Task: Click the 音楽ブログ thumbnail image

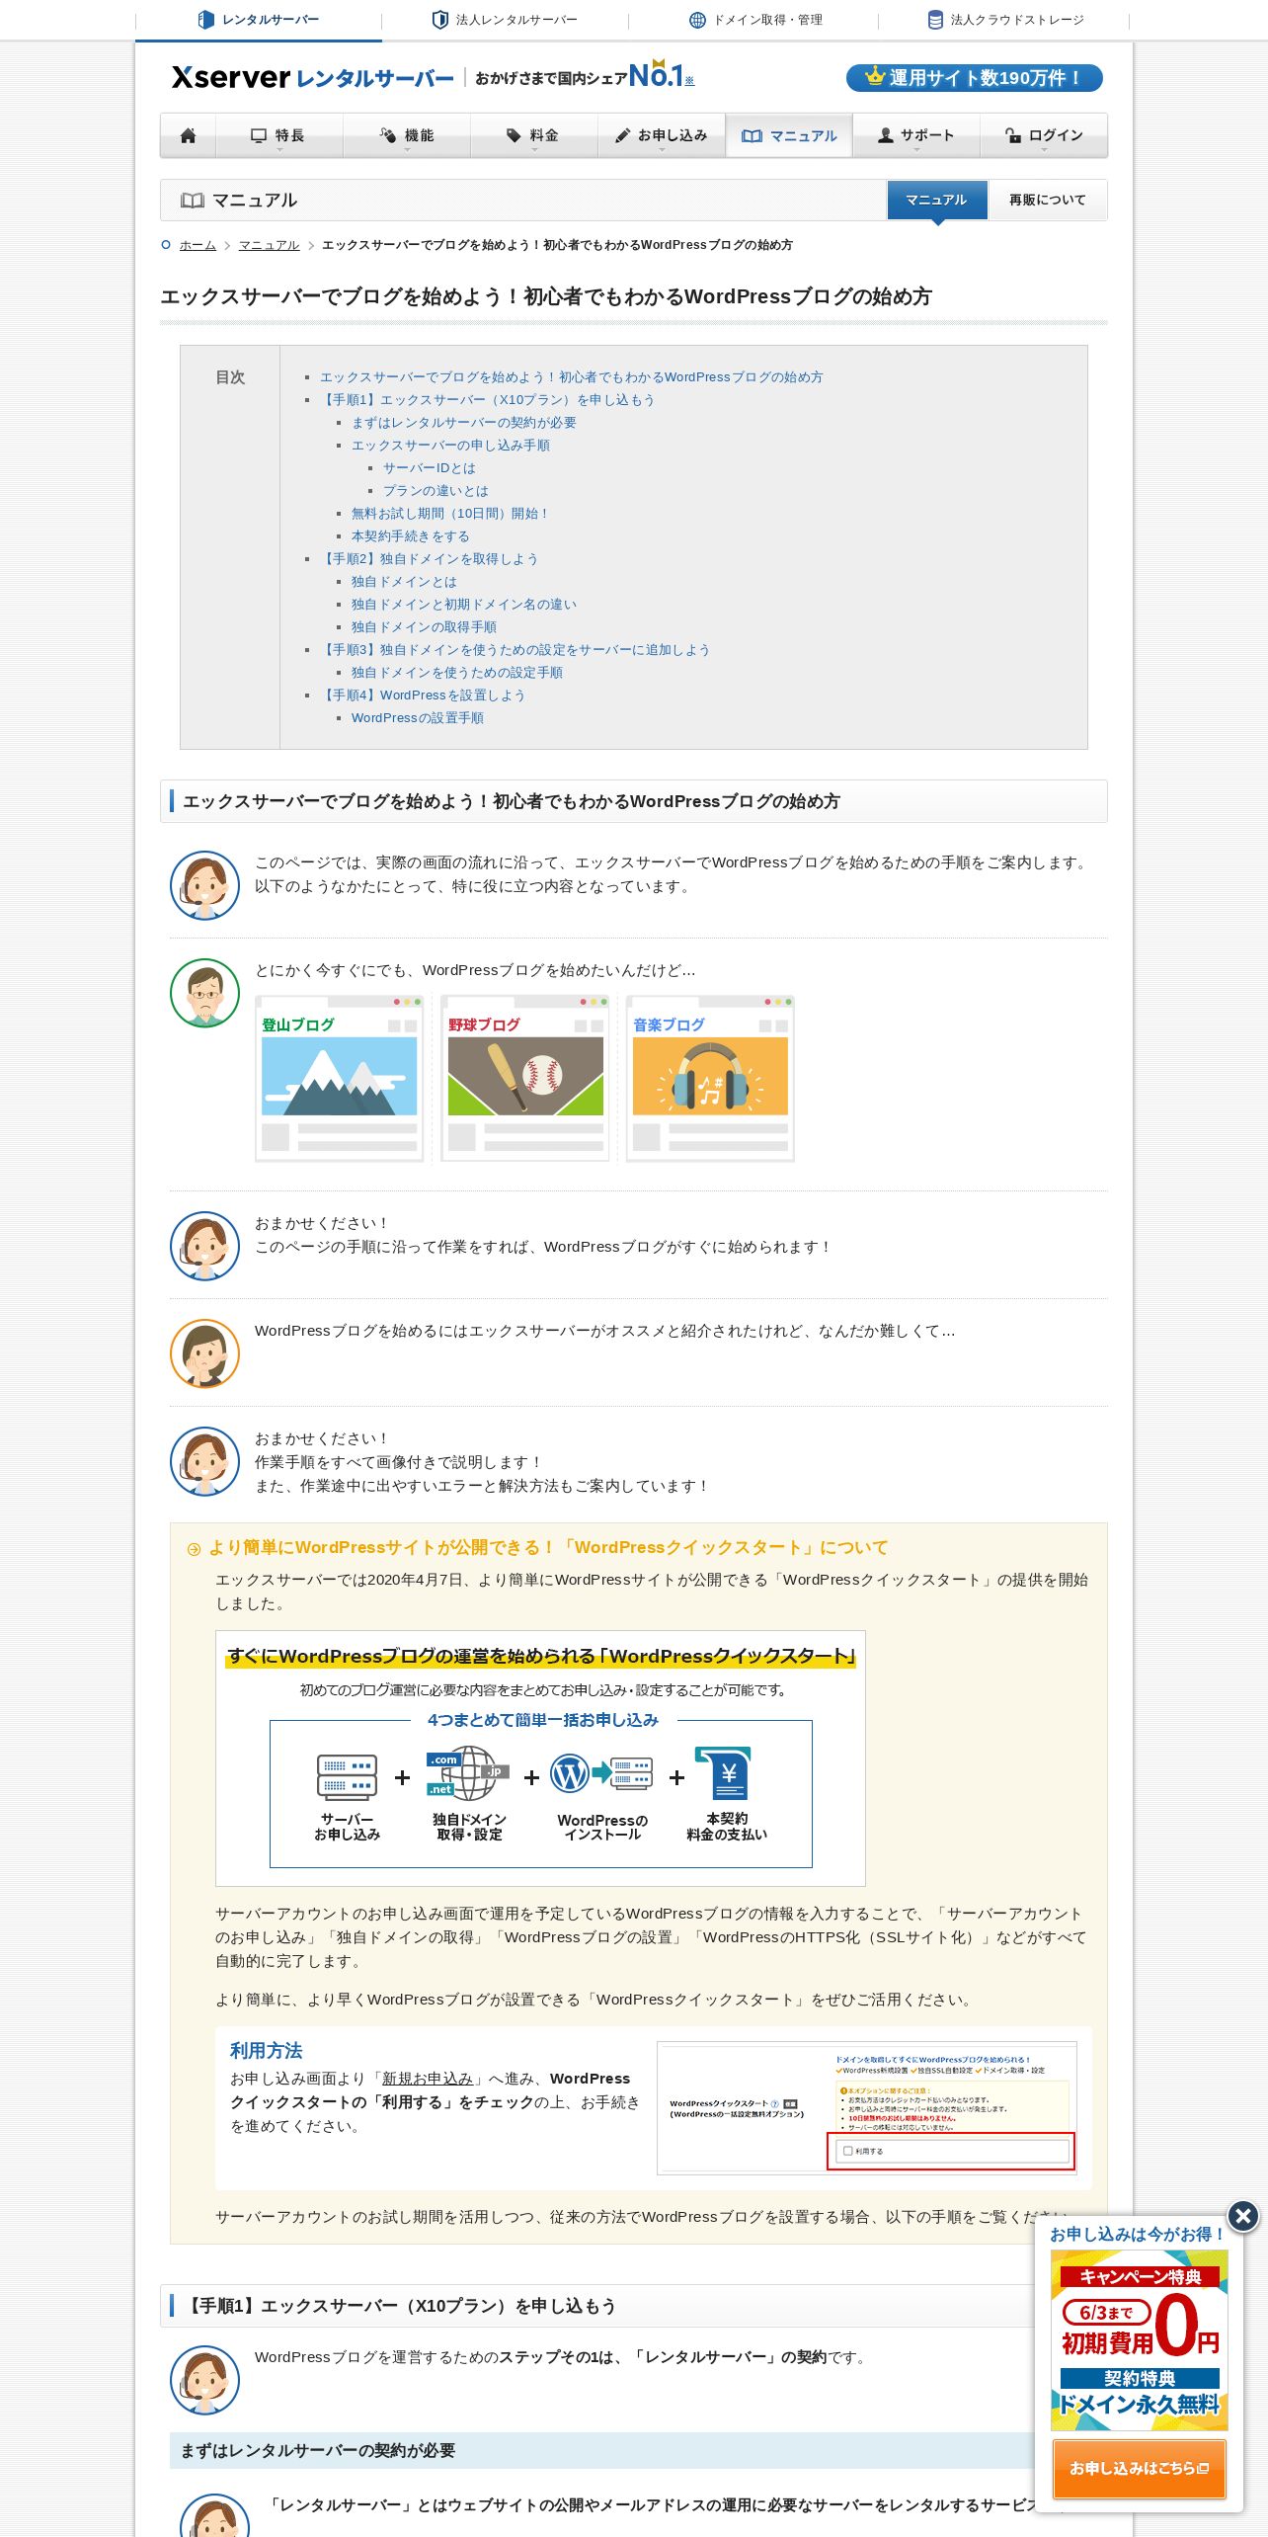Action: (710, 1078)
